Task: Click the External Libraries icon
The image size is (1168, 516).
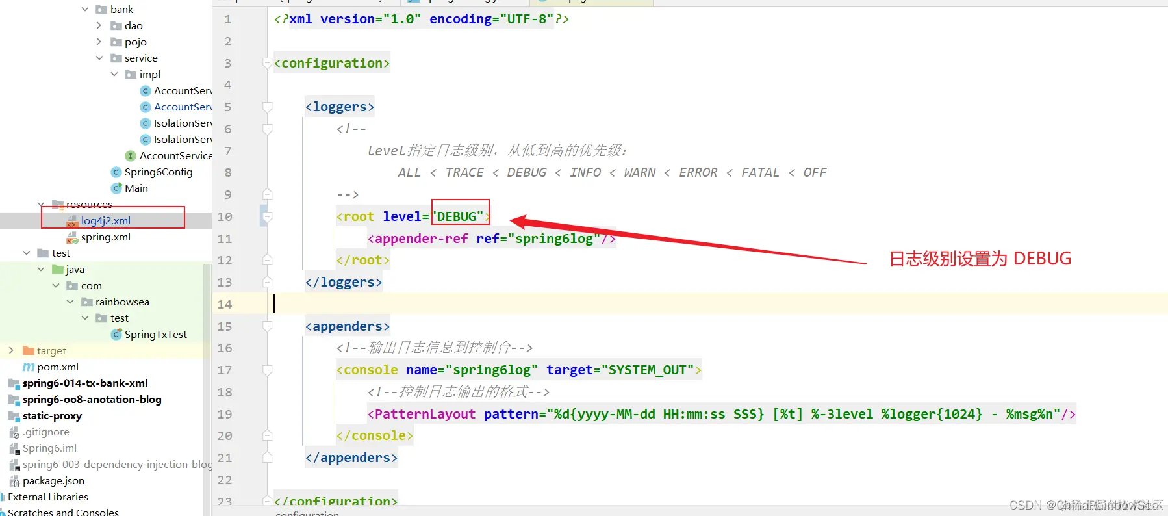Action: [3, 497]
